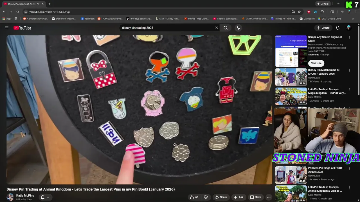Start voice search with microphone
Screen dimensions: 360x202
[238, 28]
